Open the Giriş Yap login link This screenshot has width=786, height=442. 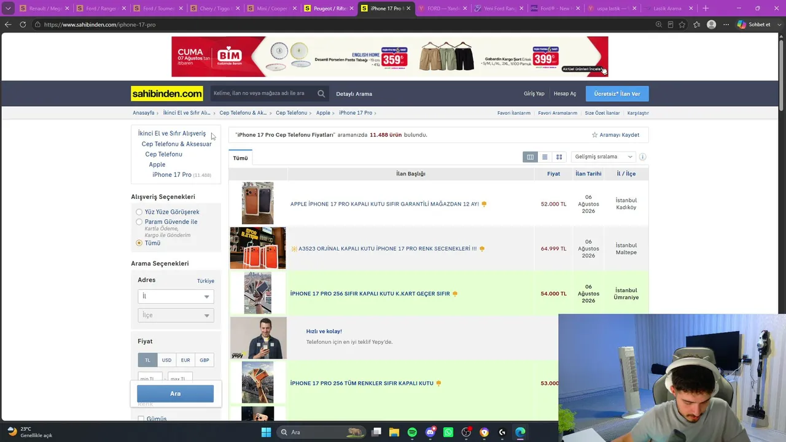point(534,94)
